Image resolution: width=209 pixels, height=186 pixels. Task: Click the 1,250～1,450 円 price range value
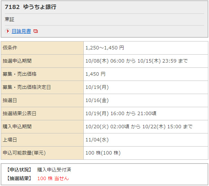pyautogui.click(x=104, y=48)
